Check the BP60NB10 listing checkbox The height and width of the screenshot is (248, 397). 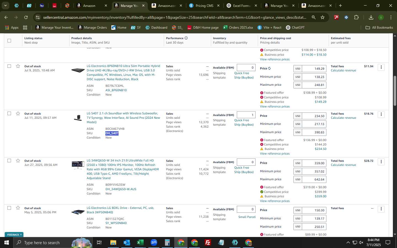coord(9,66)
